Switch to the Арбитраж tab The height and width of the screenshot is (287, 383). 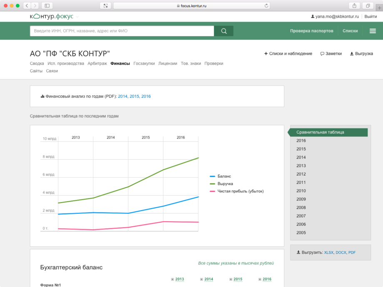[97, 64]
